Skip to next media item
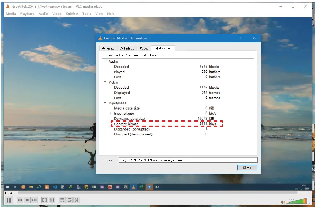Screen dimensions: 317x208 34,200
